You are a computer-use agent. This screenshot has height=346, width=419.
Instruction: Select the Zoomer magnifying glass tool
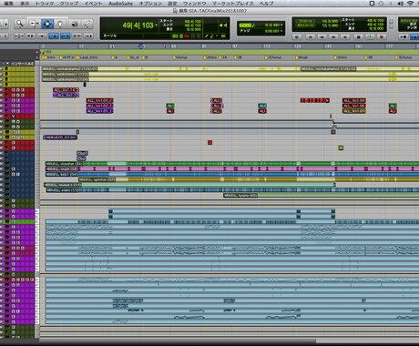[20, 24]
